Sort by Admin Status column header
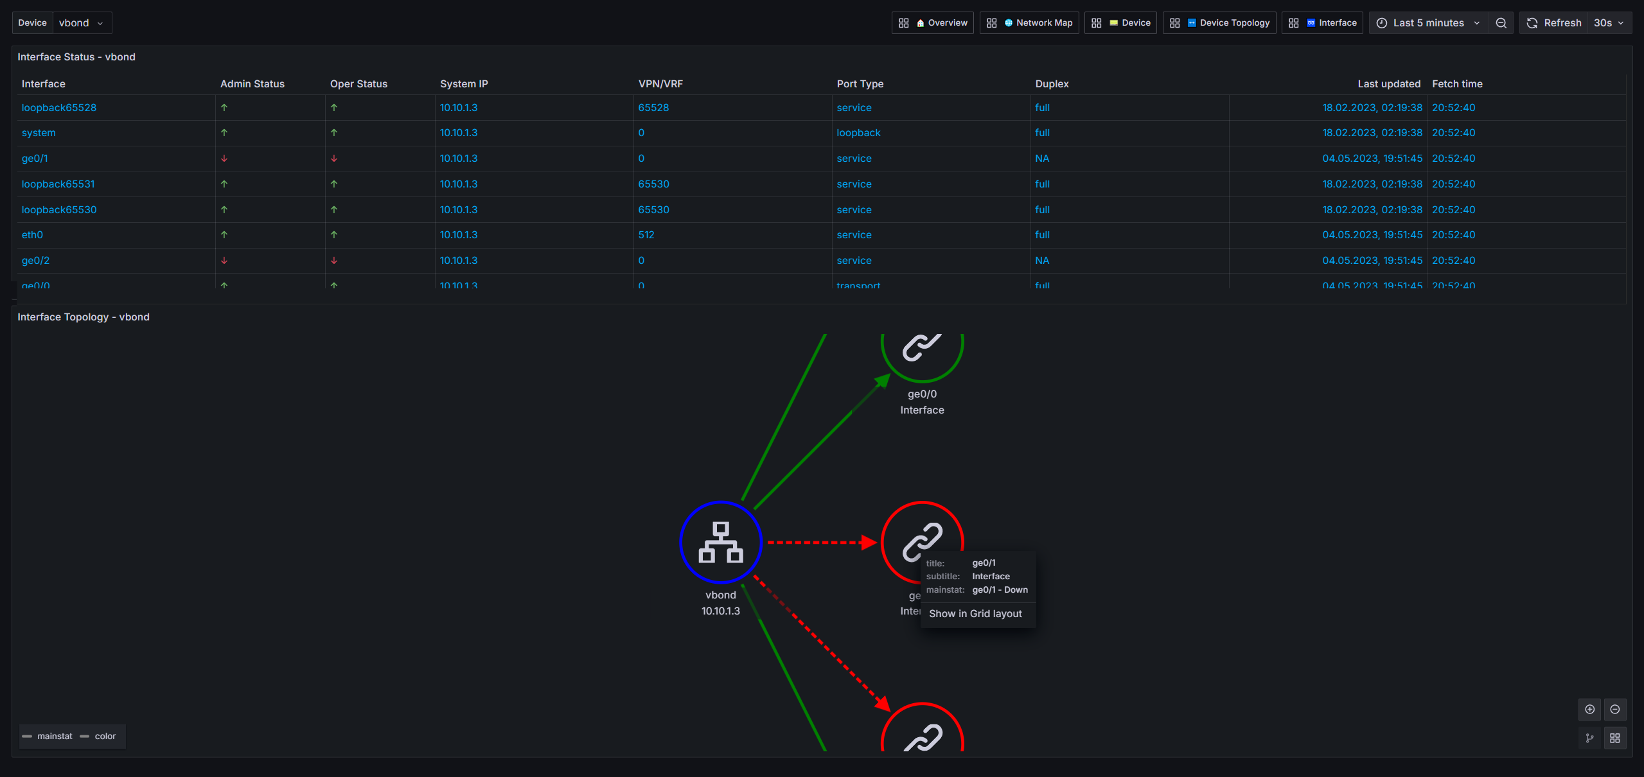 (252, 84)
